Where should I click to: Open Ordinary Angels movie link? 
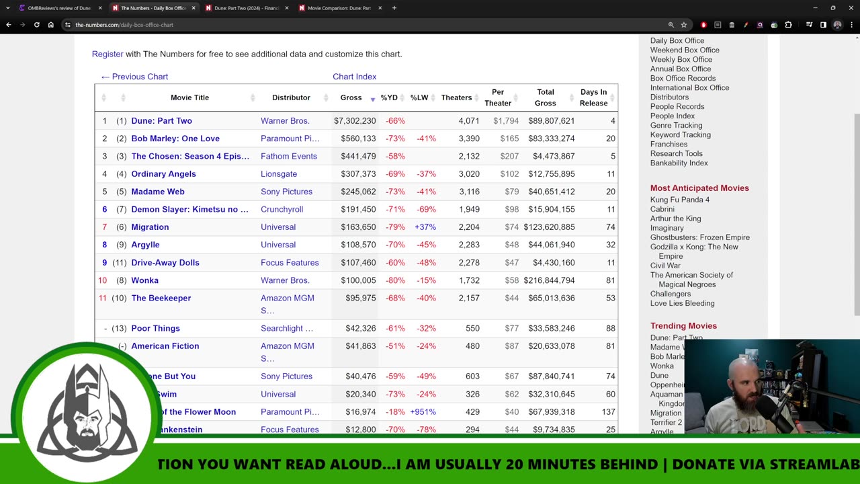163,174
